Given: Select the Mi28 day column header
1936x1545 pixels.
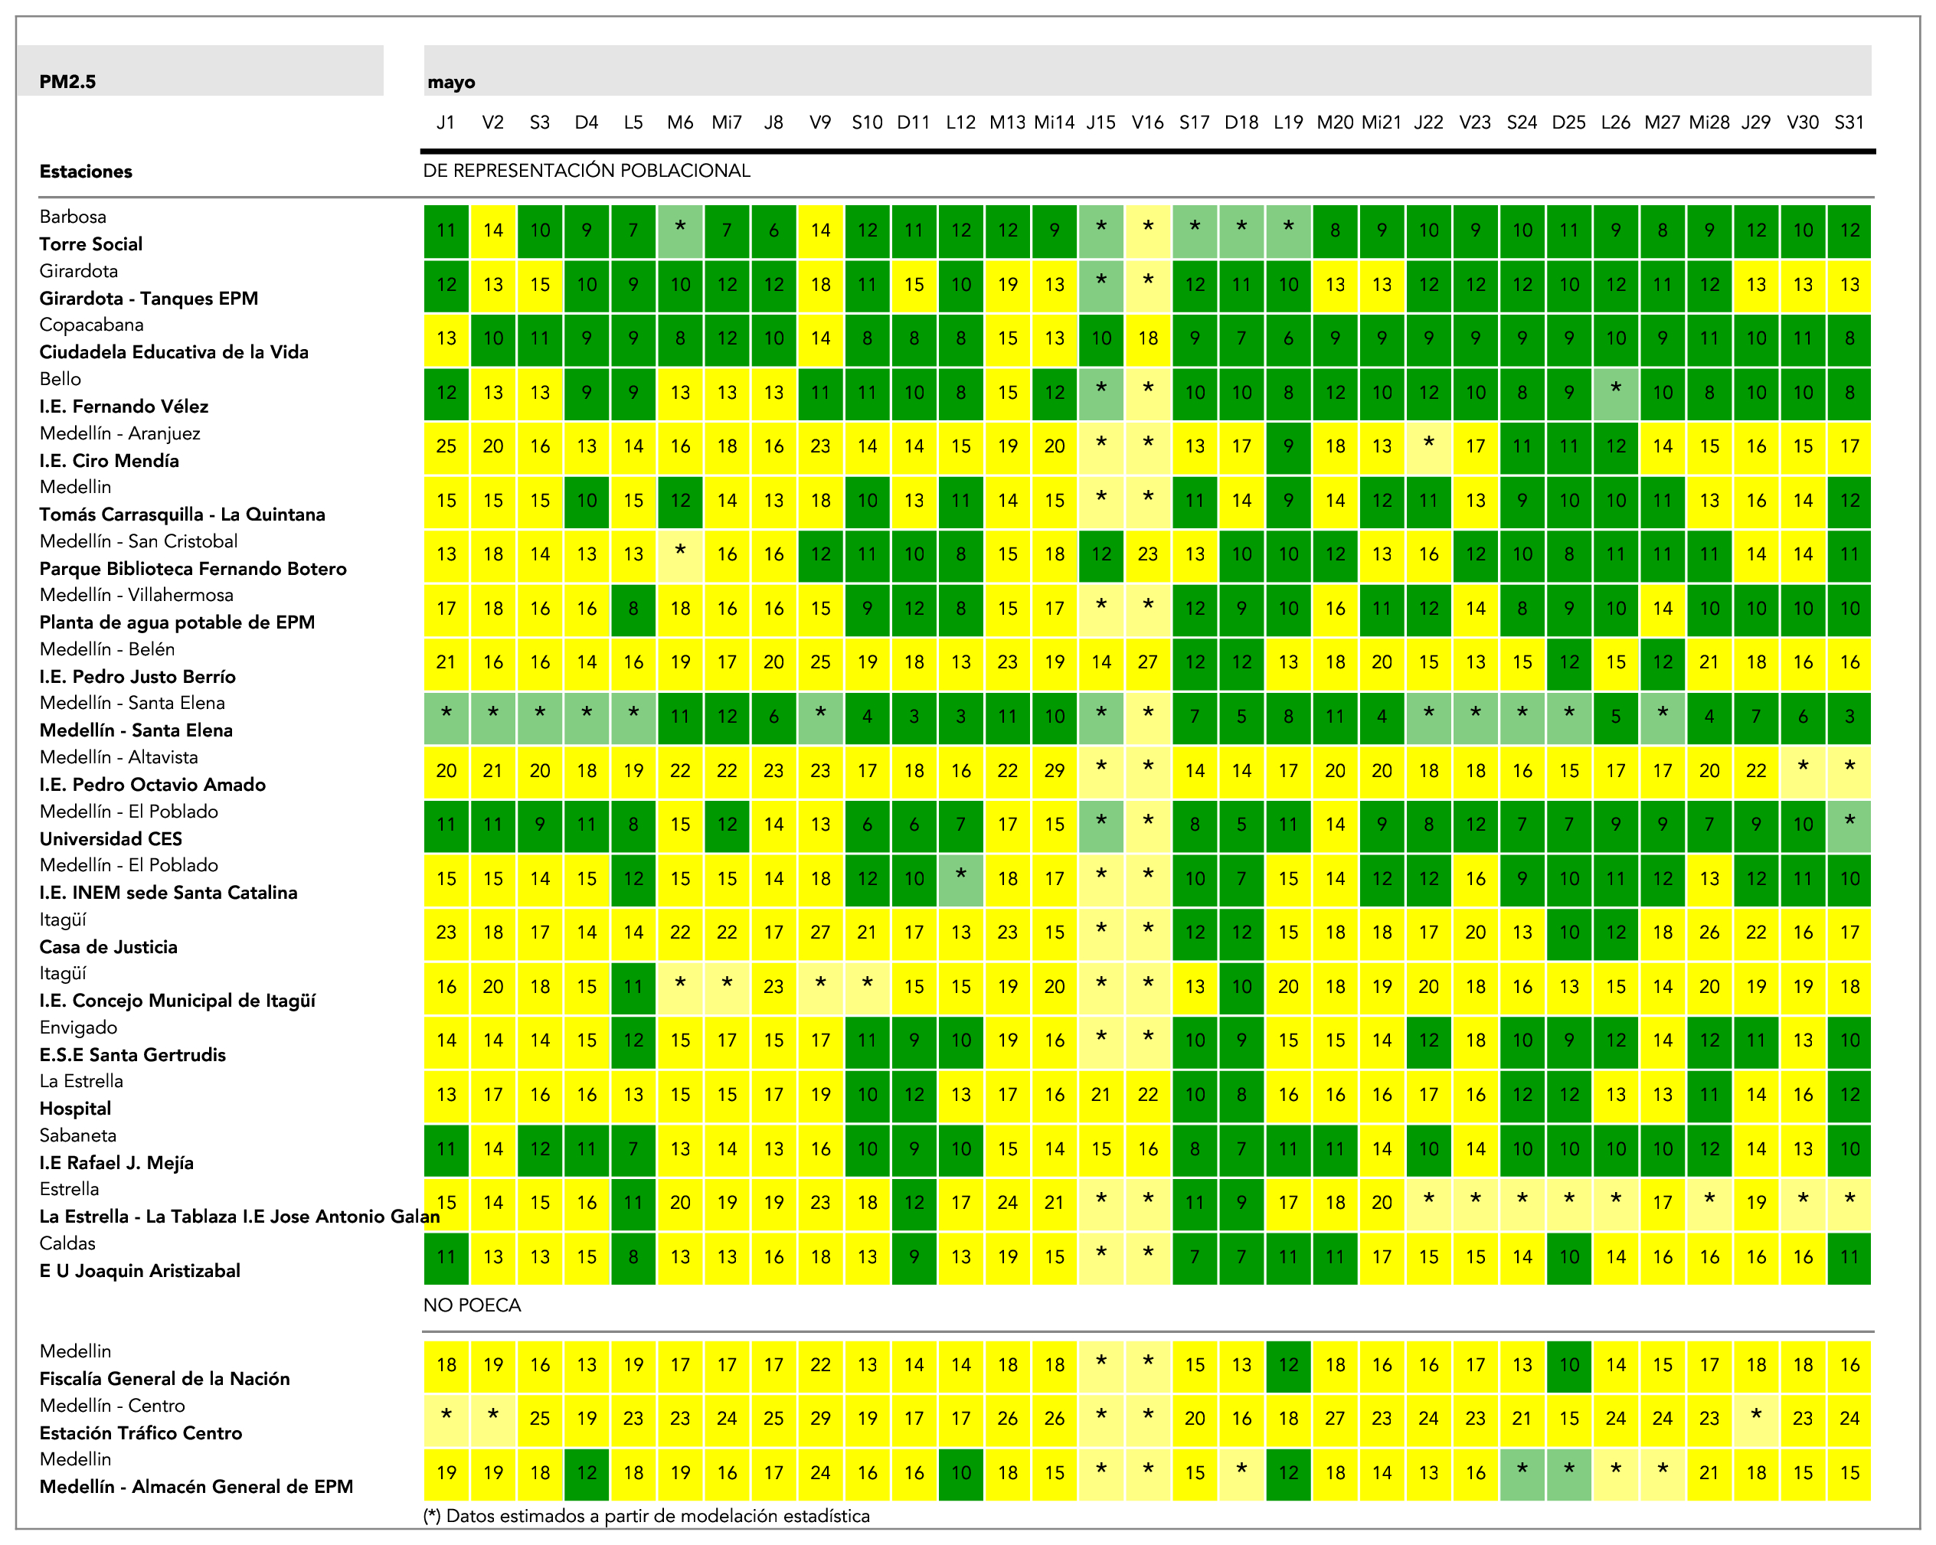Looking at the screenshot, I should coord(1709,123).
